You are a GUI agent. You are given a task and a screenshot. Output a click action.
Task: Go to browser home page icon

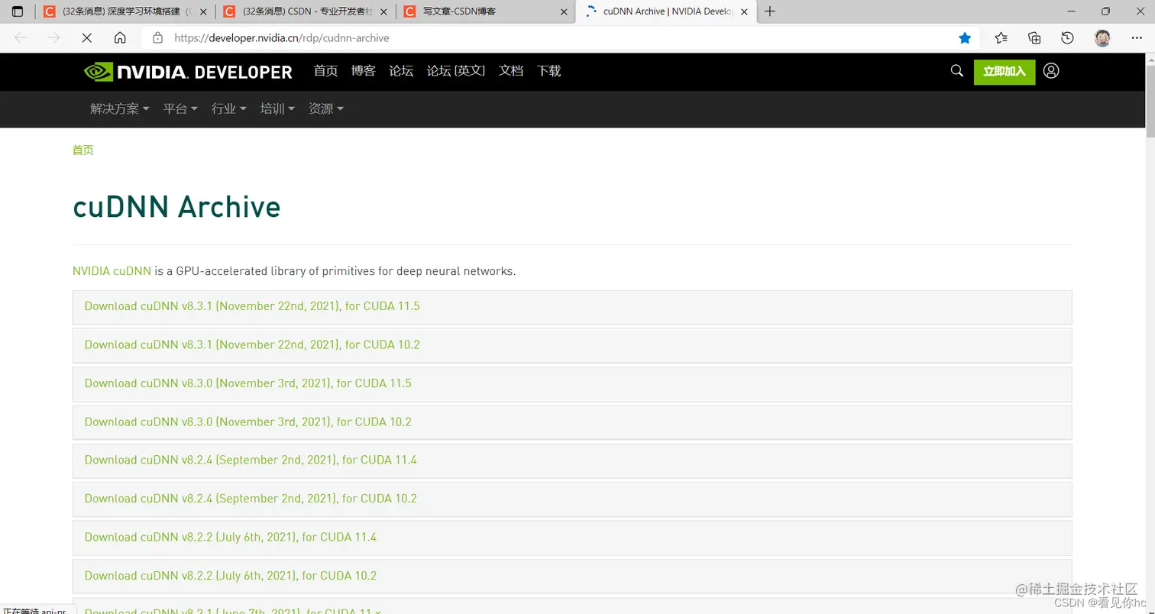pos(120,37)
